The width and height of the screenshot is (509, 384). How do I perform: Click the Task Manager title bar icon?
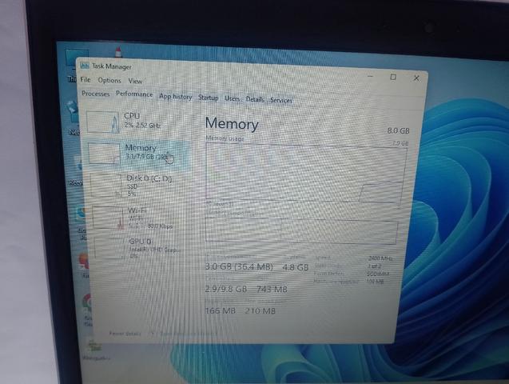click(85, 66)
